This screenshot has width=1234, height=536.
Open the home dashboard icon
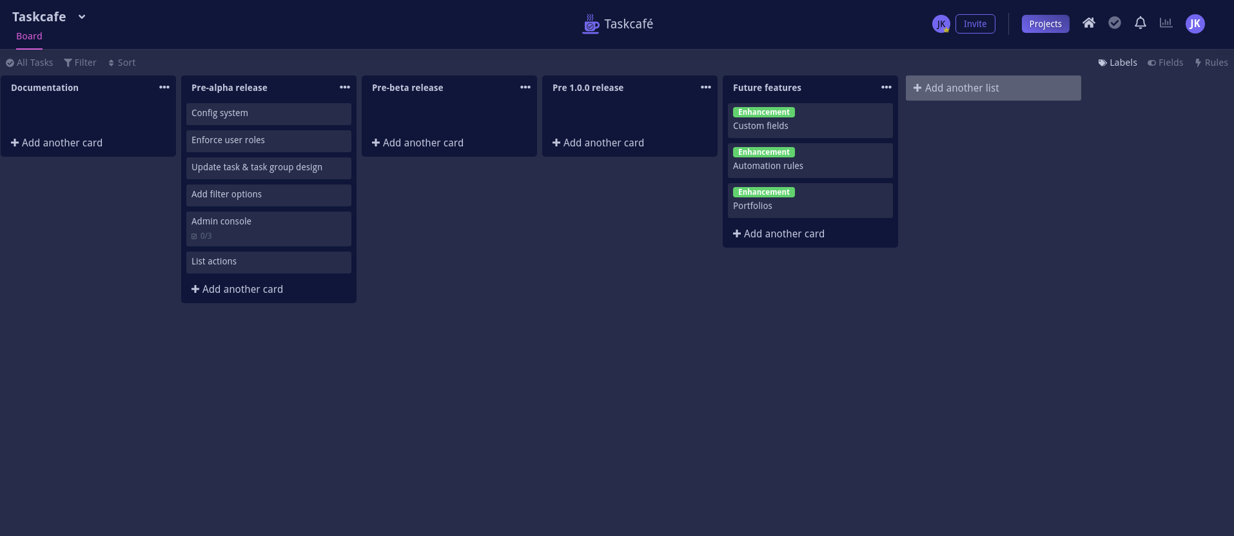pos(1089,23)
